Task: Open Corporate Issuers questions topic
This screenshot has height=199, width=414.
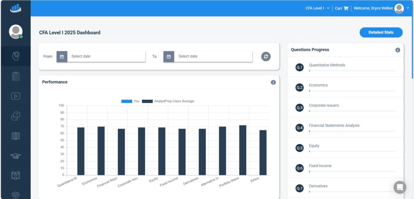Action: [324, 105]
